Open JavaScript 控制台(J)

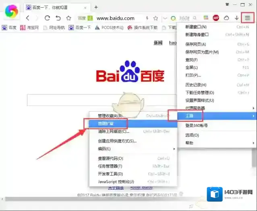[133, 182]
